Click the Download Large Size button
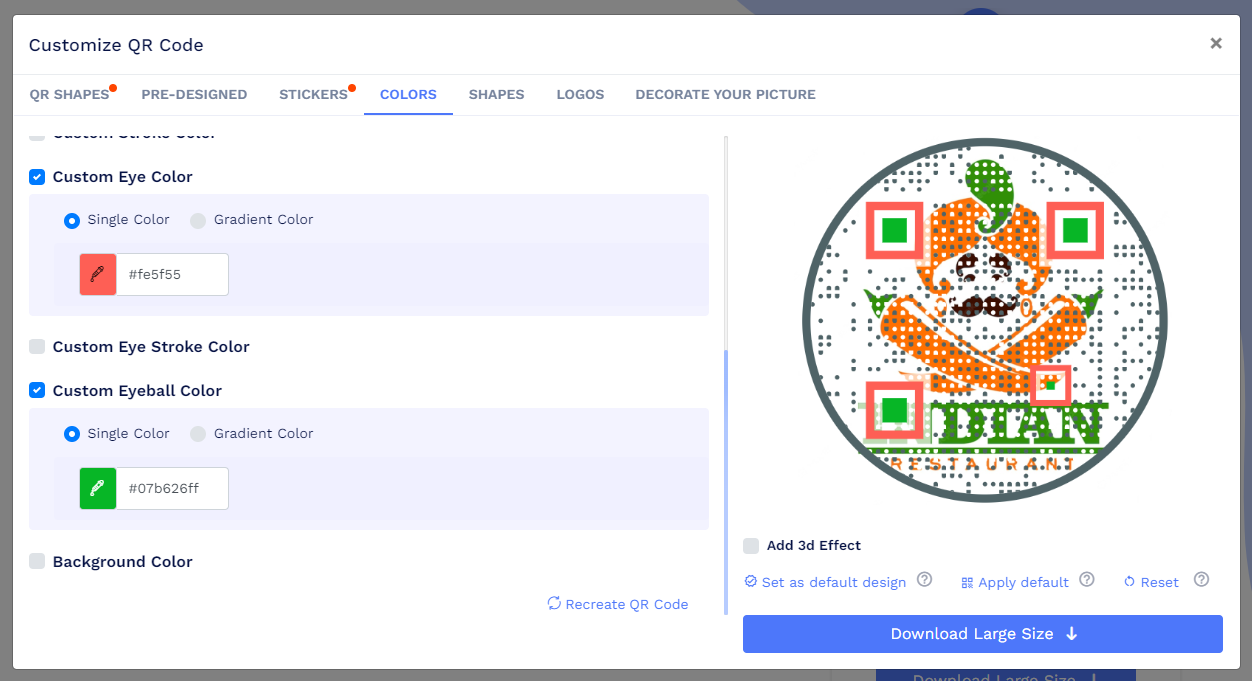Screen dimensions: 1252x681 point(982,634)
